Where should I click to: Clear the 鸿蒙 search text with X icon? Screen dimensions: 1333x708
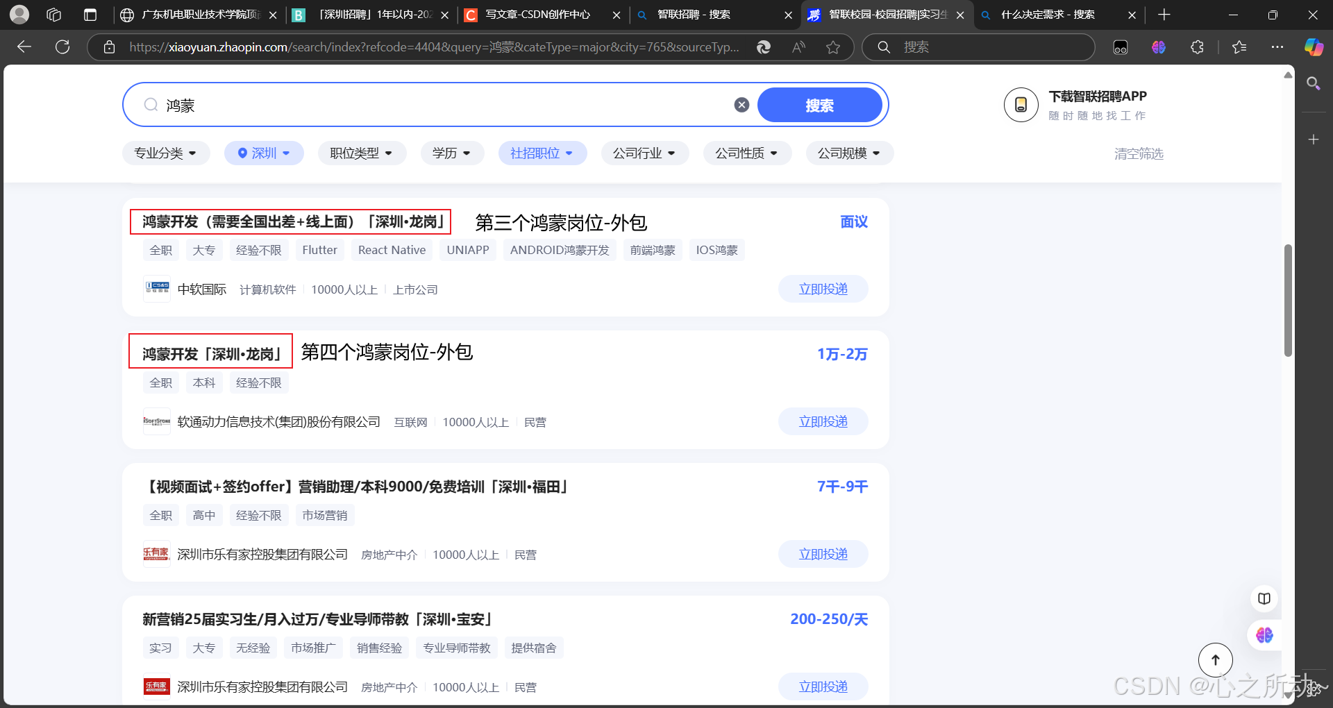coord(741,105)
